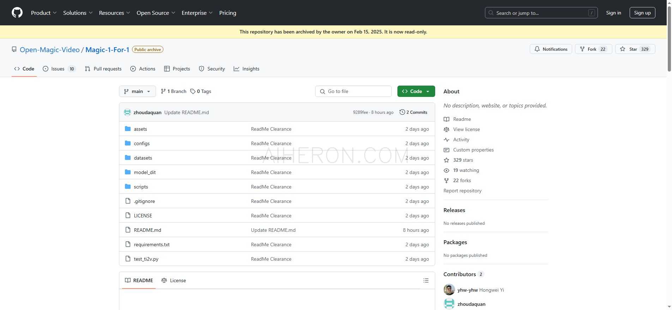672x310 pixels.
Task: View the 1 Branch link
Action: click(x=173, y=91)
